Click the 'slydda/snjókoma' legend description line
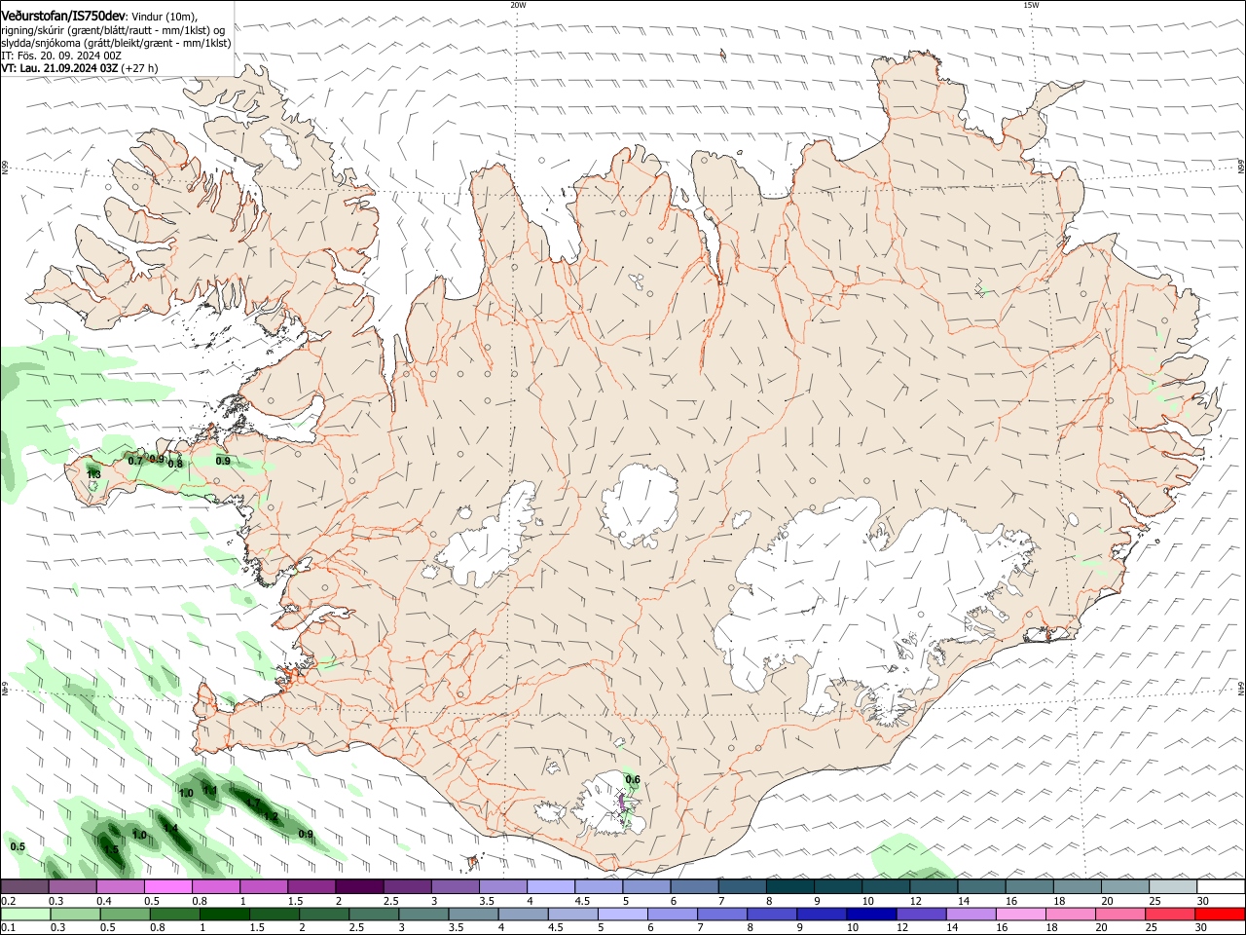 click(116, 43)
